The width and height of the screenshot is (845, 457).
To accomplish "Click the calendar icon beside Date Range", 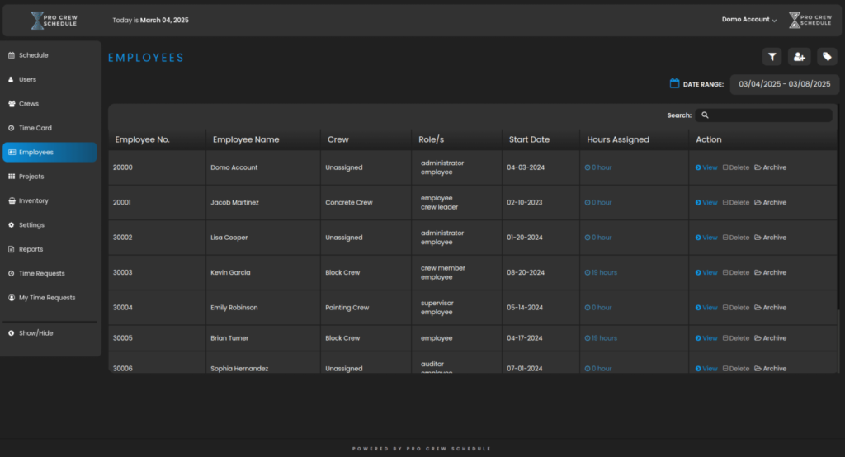I will [x=674, y=83].
